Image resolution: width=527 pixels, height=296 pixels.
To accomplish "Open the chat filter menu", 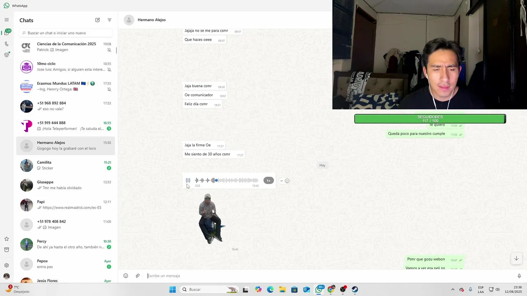I will point(110,20).
